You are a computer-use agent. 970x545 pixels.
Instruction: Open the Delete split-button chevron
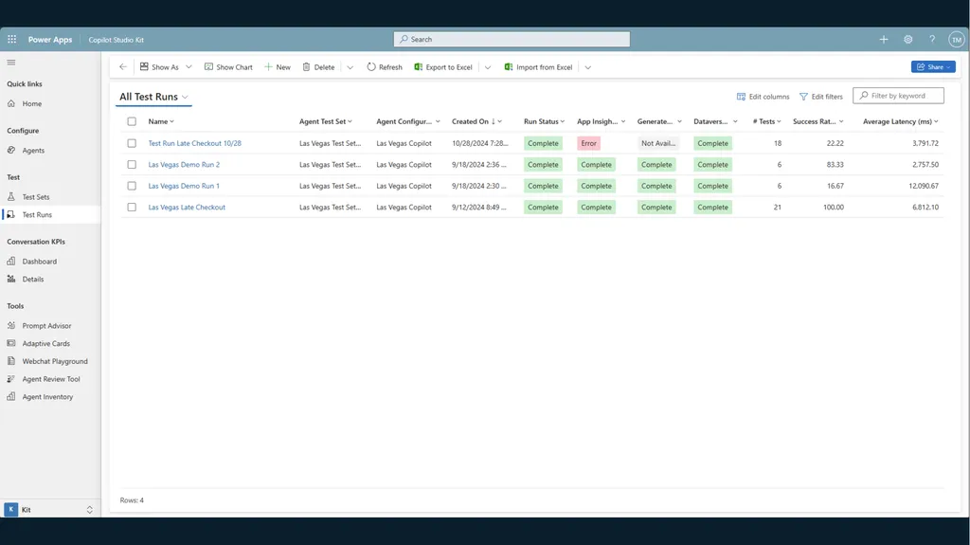pyautogui.click(x=350, y=67)
